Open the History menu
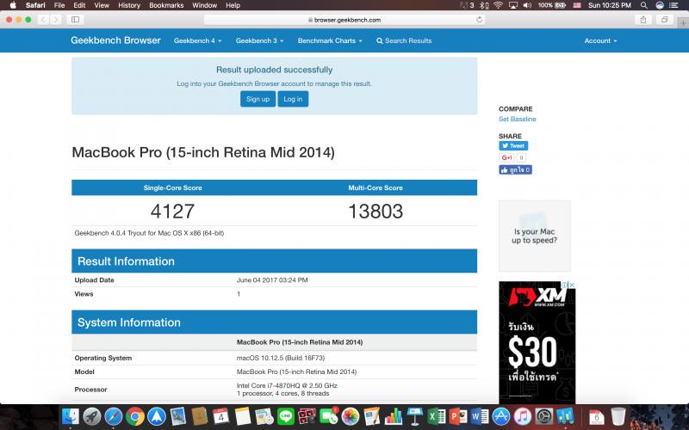Screen dimensions: 689x430 [129, 5]
